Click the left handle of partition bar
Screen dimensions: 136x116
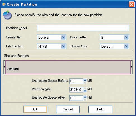pyautogui.click(x=4, y=67)
